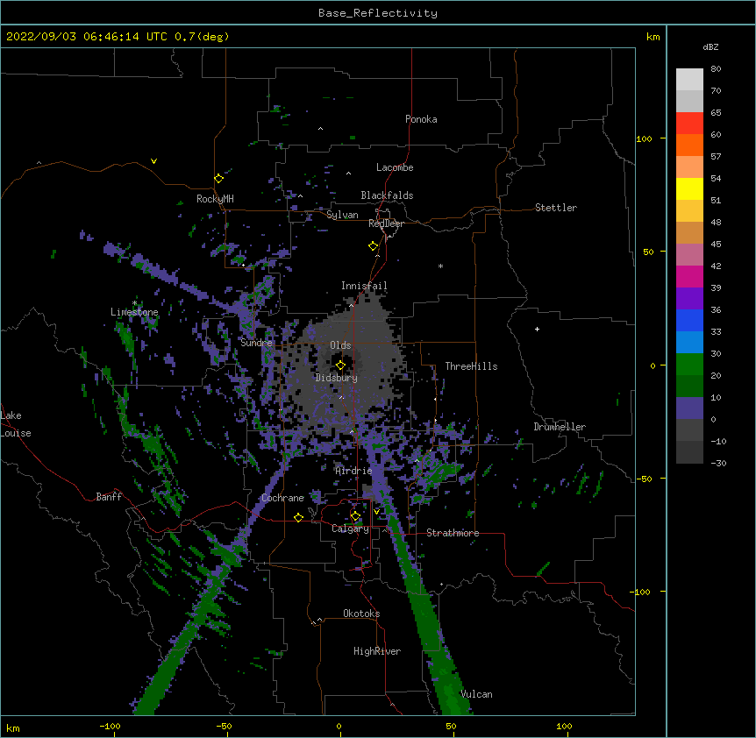
Task: Click the HighRiver label
Action: click(377, 651)
